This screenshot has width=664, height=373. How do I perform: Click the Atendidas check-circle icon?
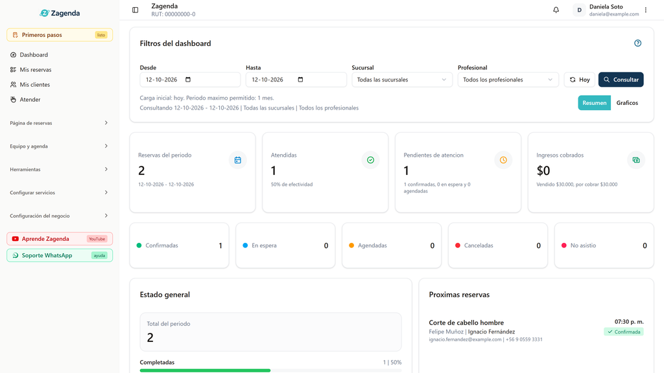pyautogui.click(x=370, y=160)
